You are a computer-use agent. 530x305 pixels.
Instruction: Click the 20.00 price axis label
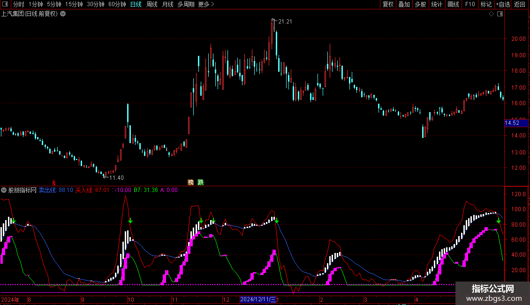[518, 39]
